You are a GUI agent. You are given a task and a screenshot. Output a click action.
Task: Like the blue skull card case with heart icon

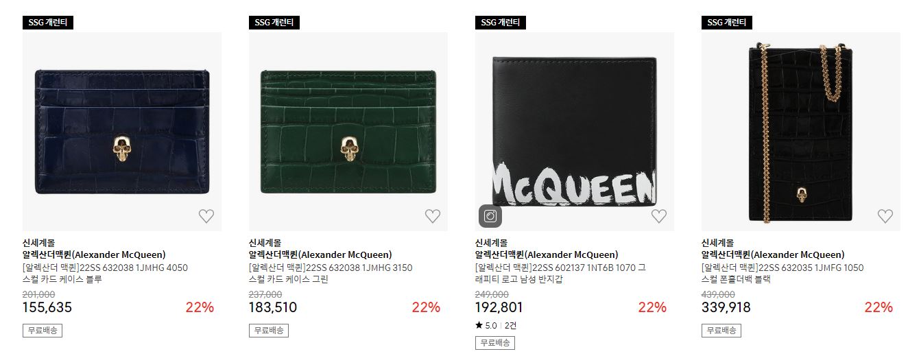tap(206, 216)
